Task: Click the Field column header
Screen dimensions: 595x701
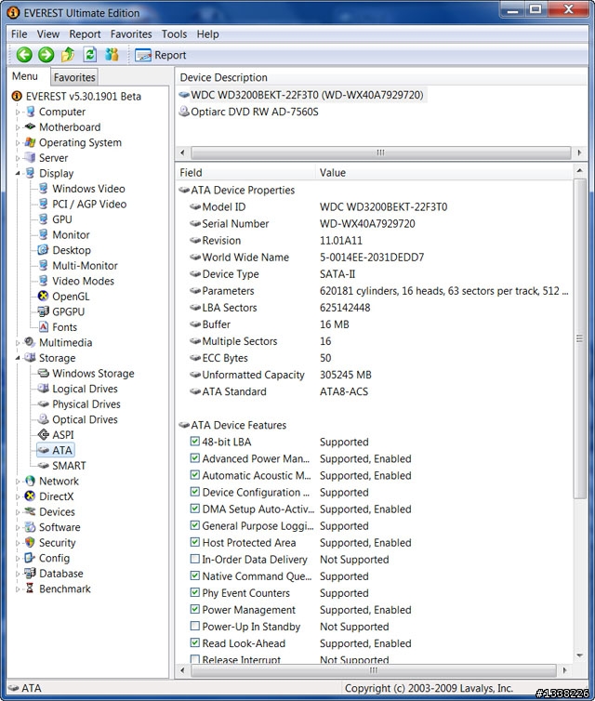Action: tap(245, 173)
